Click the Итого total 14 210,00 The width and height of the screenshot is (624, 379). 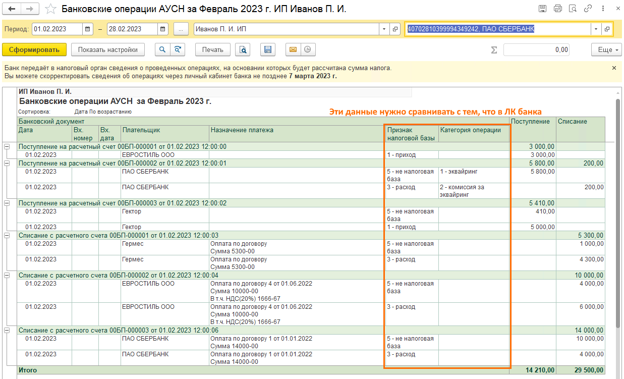(533, 370)
